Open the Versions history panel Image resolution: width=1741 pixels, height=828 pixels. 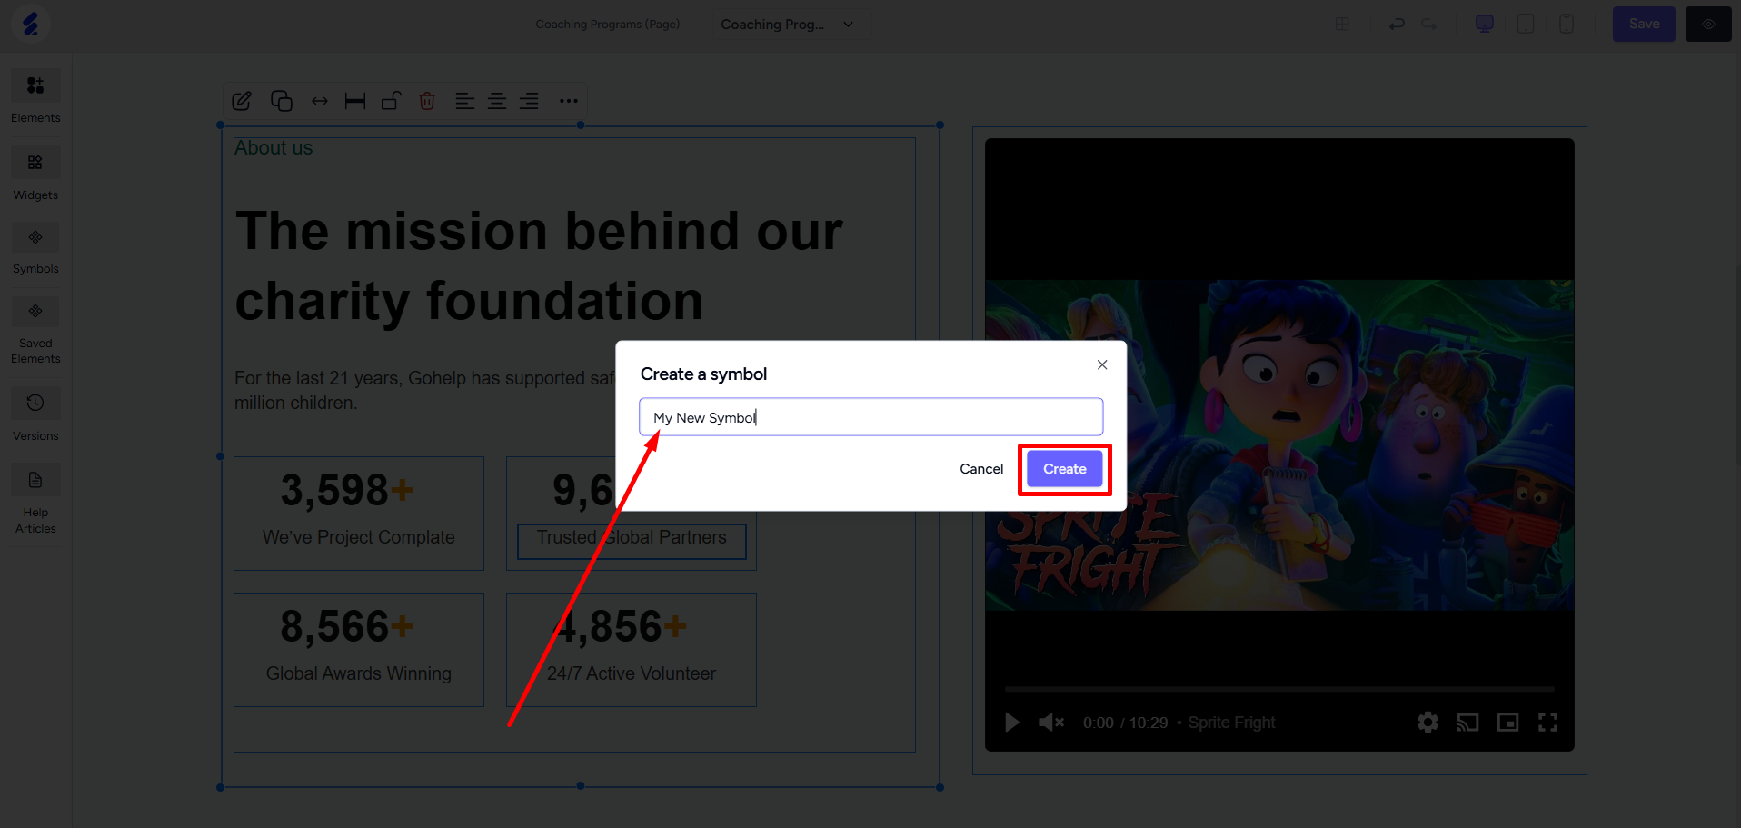tap(35, 414)
